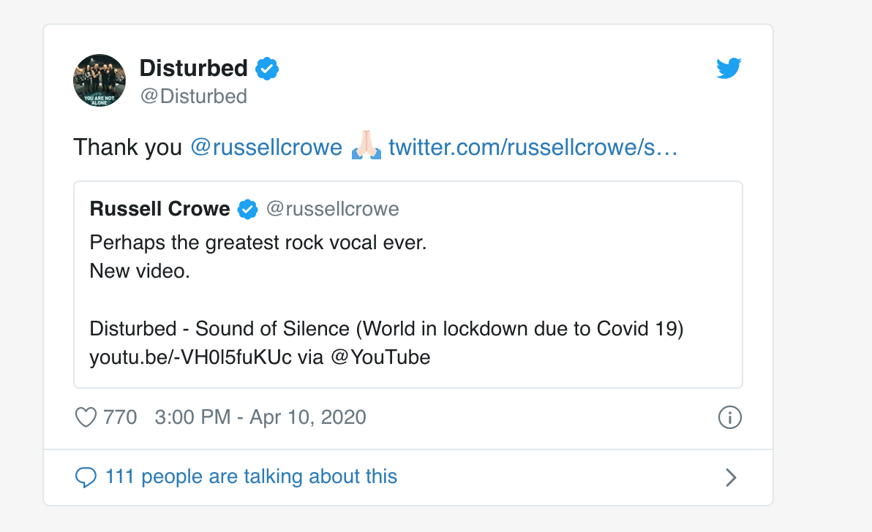Open the tweet info circle icon
This screenshot has width=872, height=532.
click(x=729, y=417)
